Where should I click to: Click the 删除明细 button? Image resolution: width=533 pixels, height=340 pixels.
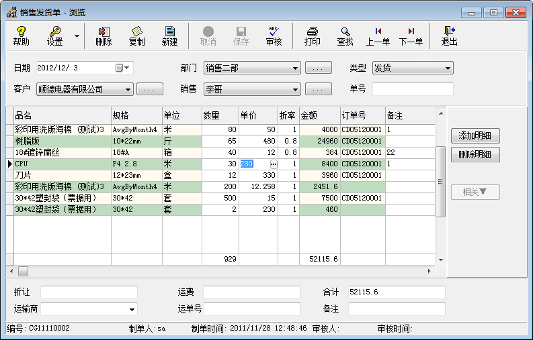(x=475, y=155)
